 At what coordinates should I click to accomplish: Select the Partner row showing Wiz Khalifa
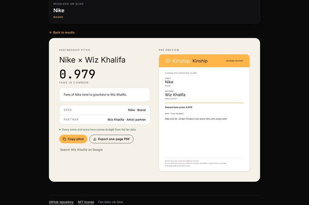tap(105, 119)
